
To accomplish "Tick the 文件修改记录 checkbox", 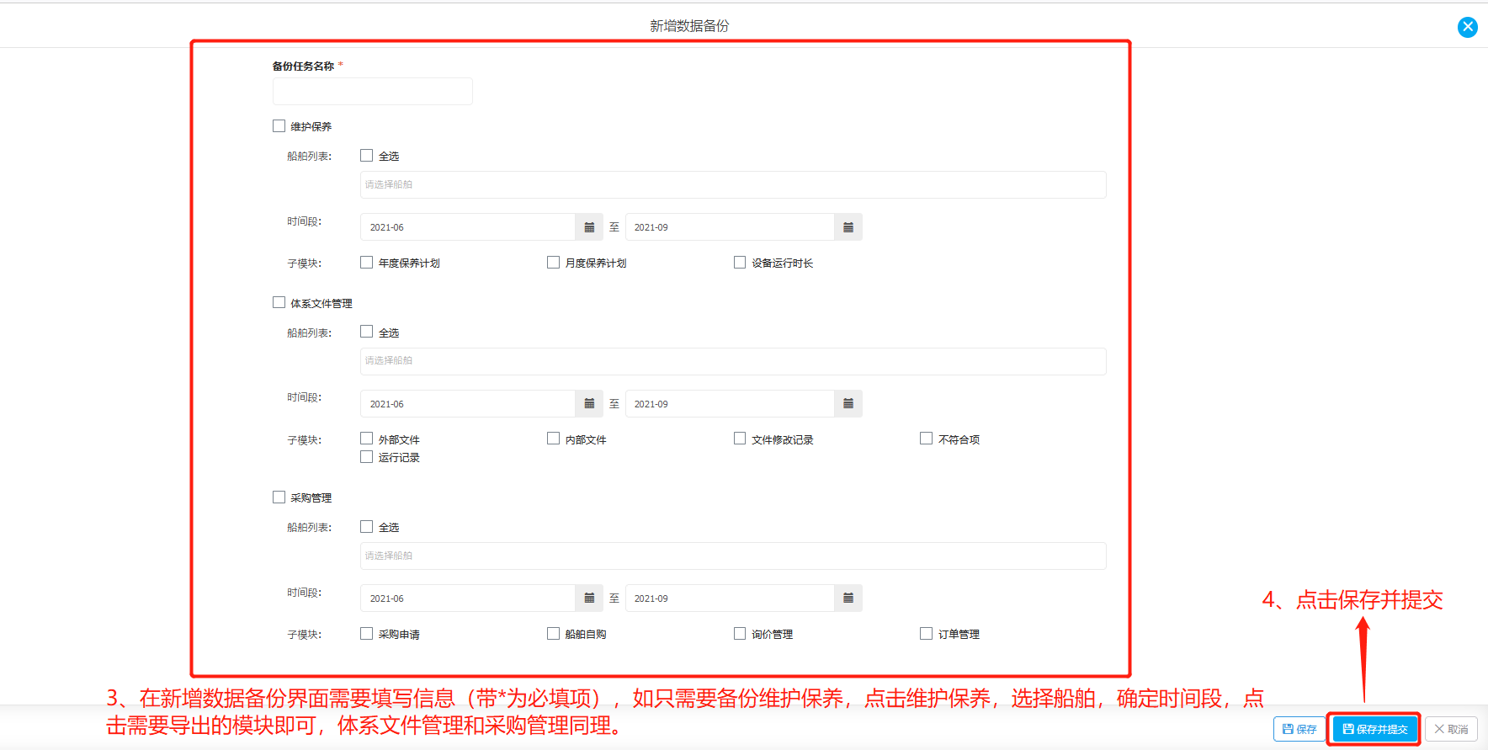I will (x=740, y=439).
